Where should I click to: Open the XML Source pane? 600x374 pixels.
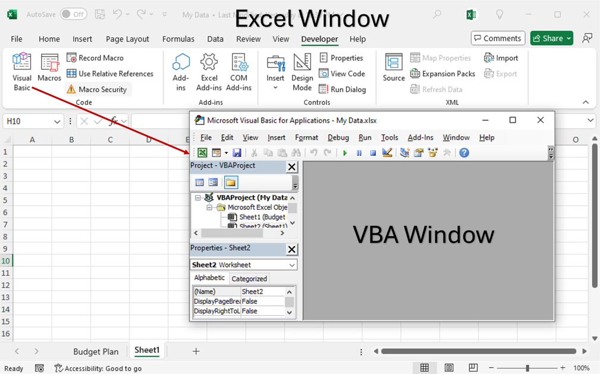coord(394,67)
